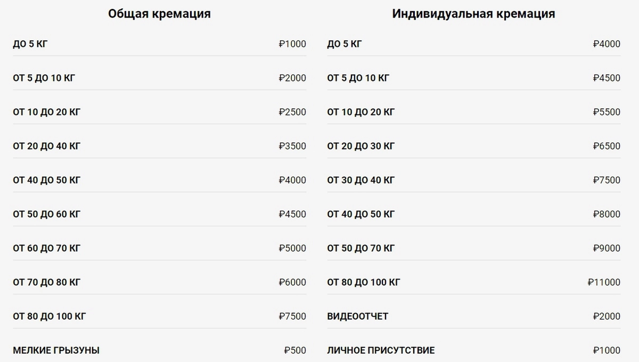Image resolution: width=639 pixels, height=362 pixels.
Task: Click the "МЕЛКИЕ ГРЫЗУНЫ" row label
Action: pos(56,350)
